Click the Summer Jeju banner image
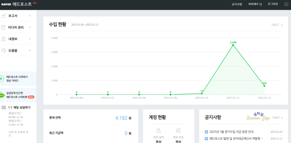The image size is (291, 143). click(258, 117)
